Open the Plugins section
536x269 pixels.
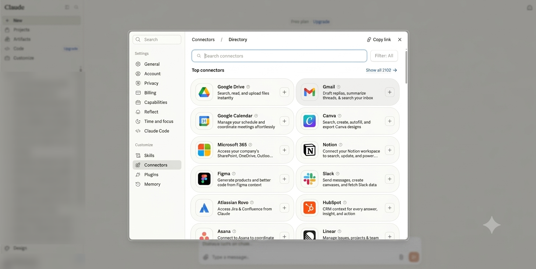point(157,175)
